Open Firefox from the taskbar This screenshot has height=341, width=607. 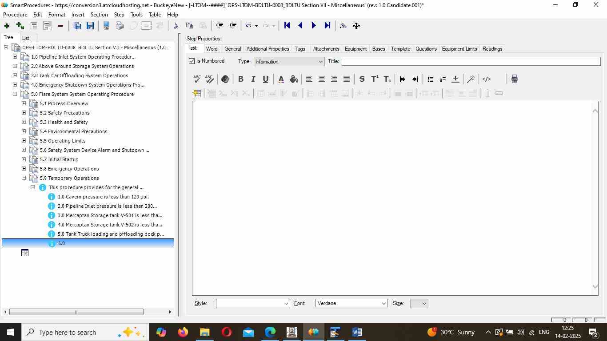click(x=183, y=332)
